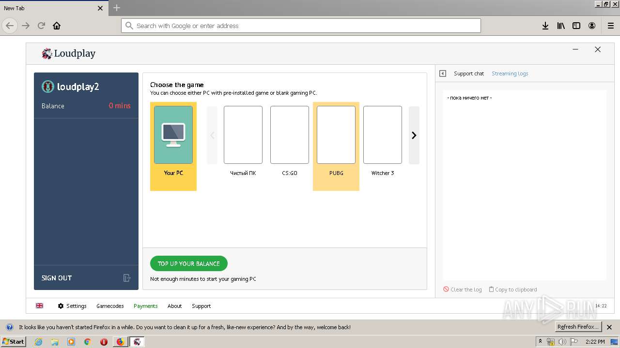Open a new Firefox tab
The height and width of the screenshot is (348, 620).
pos(117,8)
